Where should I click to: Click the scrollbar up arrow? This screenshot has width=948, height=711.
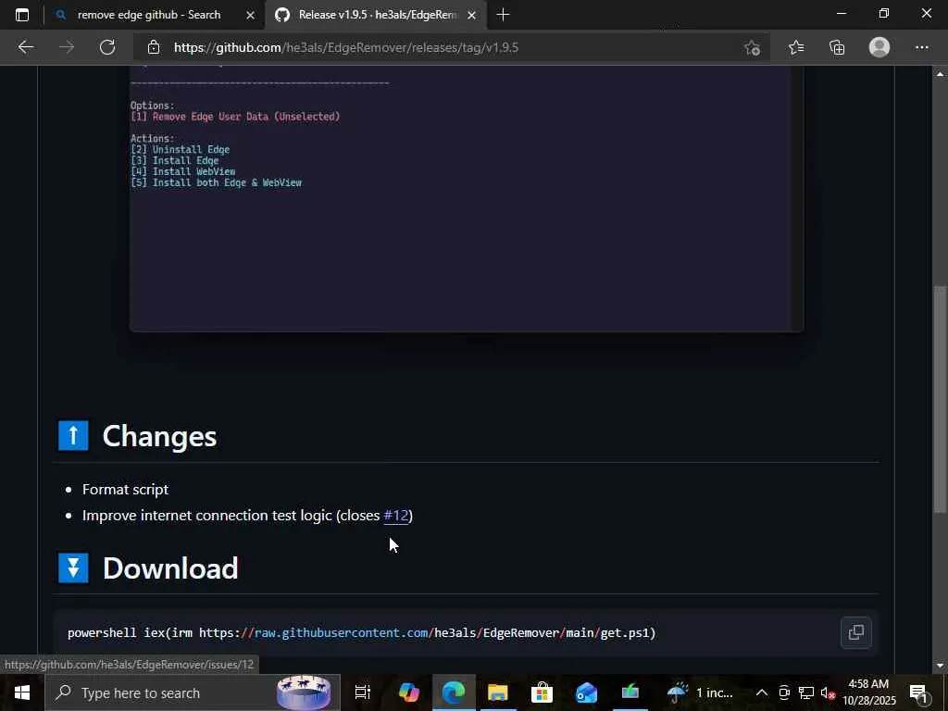(x=940, y=73)
